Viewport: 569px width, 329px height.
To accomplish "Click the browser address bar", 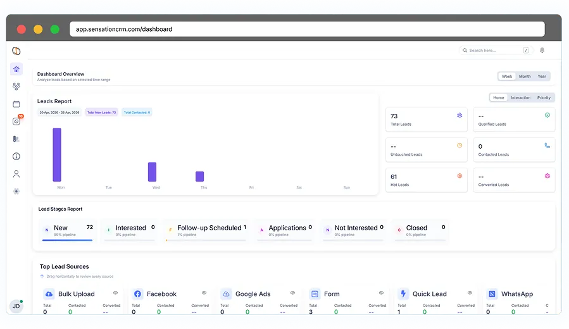I will [307, 29].
